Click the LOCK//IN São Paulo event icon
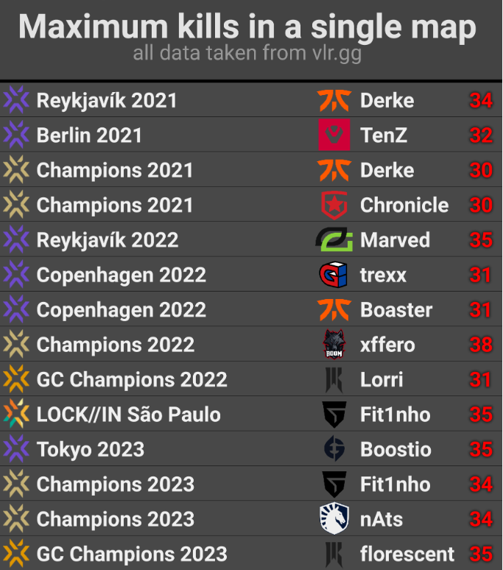The height and width of the screenshot is (570, 503). [x=16, y=415]
